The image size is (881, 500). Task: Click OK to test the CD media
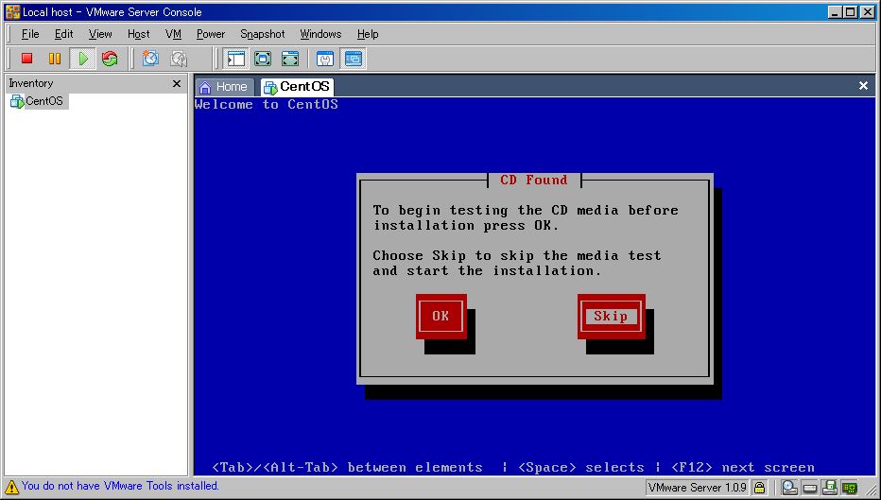[x=441, y=317]
